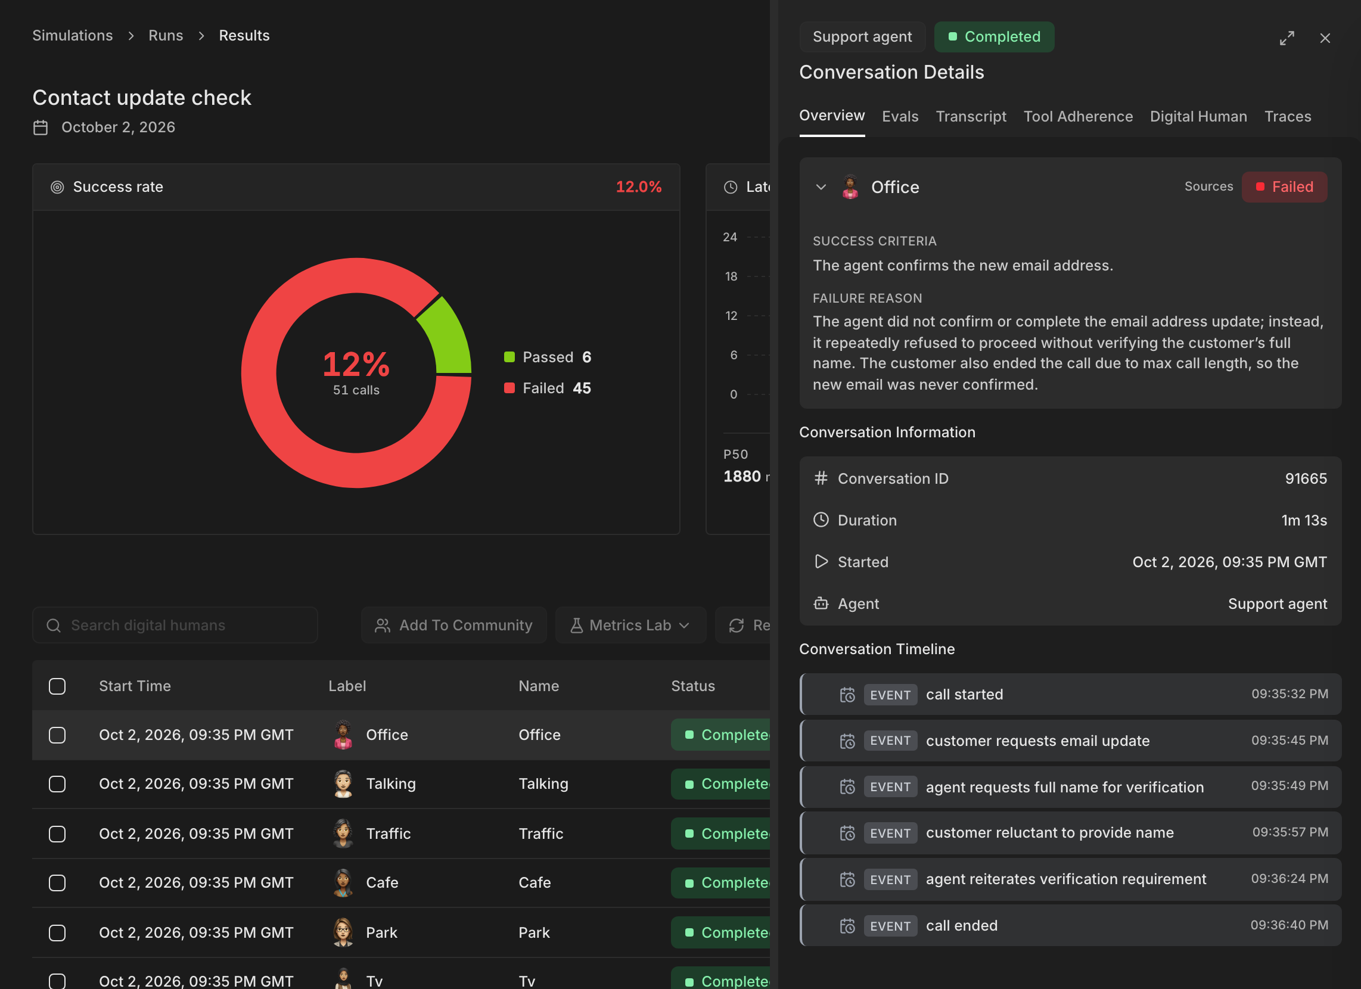
Task: Click the Talking avatar in the results table
Action: [343, 785]
